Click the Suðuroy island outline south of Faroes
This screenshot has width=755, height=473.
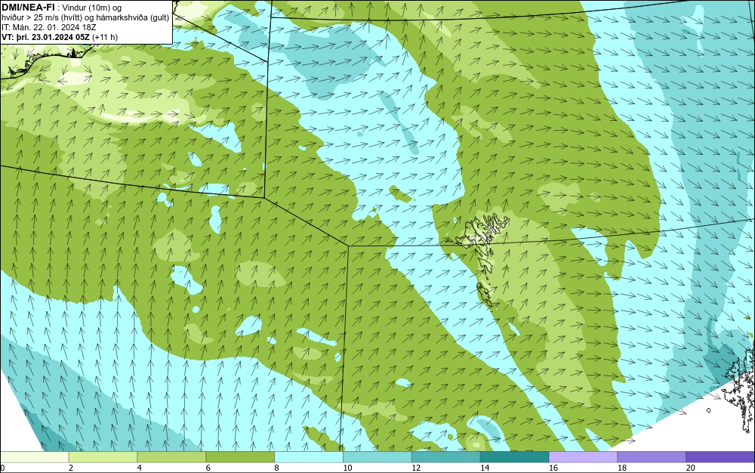(485, 295)
